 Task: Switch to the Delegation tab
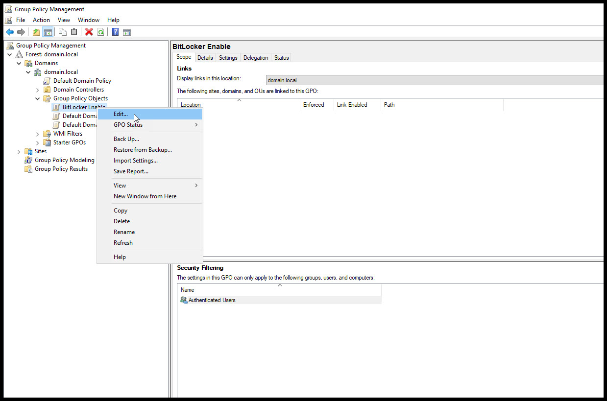(255, 57)
